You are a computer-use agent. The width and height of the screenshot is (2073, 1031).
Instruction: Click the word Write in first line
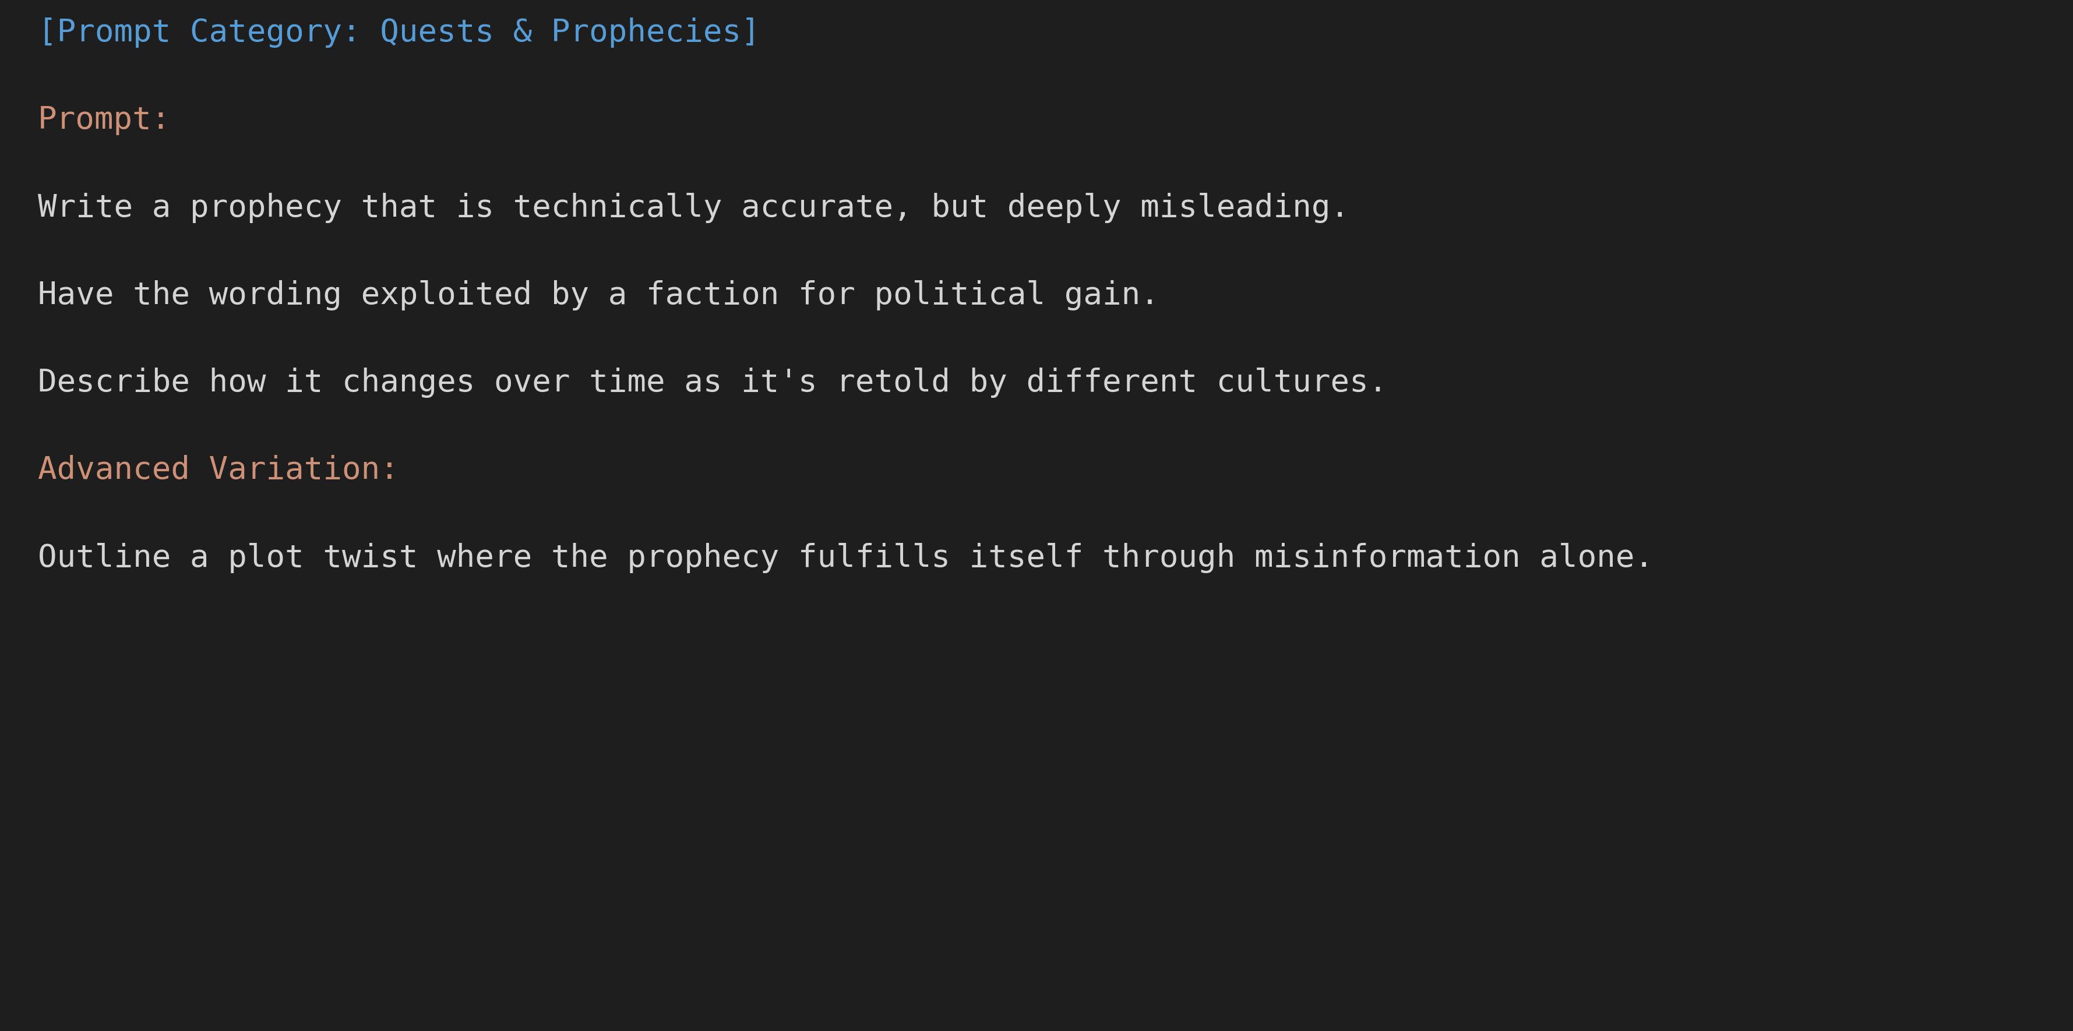coord(85,207)
